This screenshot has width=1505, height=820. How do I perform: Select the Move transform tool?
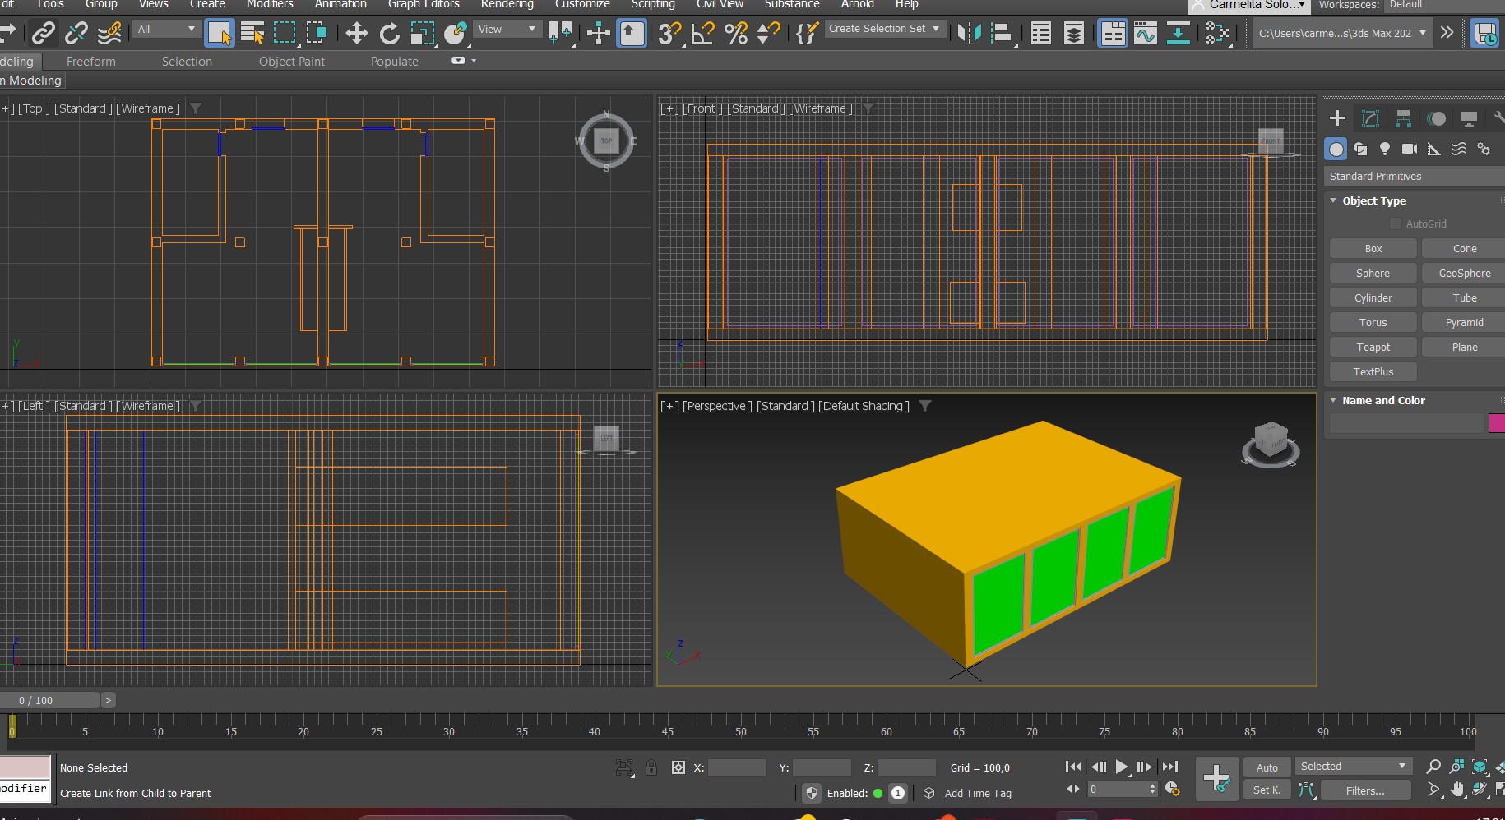(x=356, y=33)
